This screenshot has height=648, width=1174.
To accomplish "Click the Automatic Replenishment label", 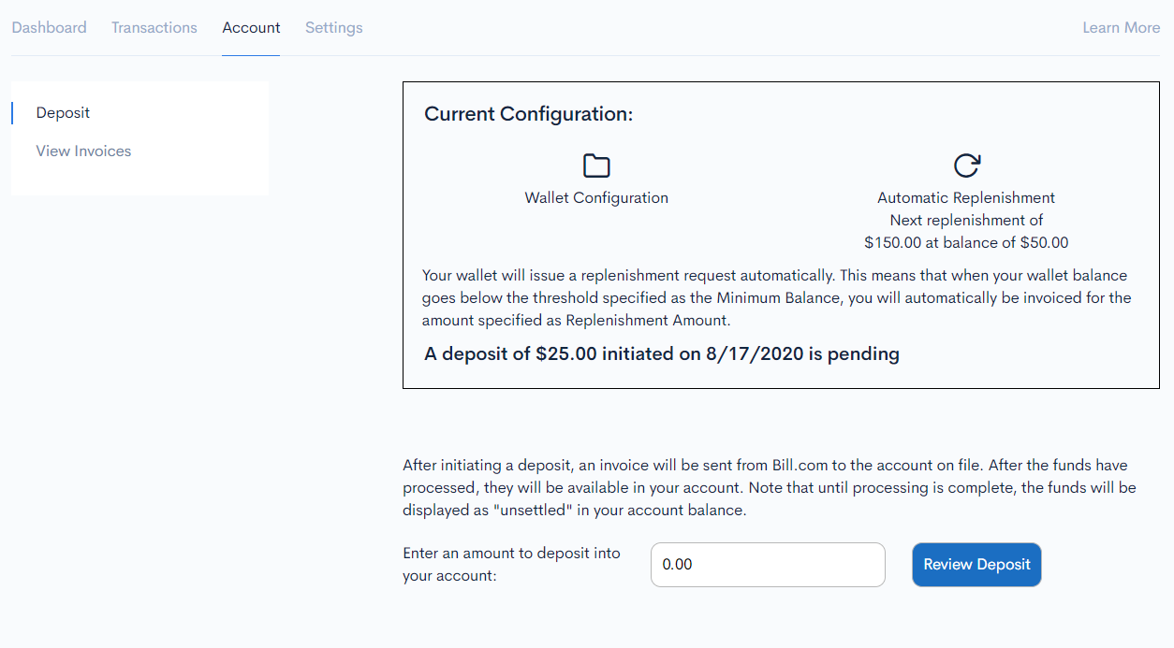I will 966,197.
